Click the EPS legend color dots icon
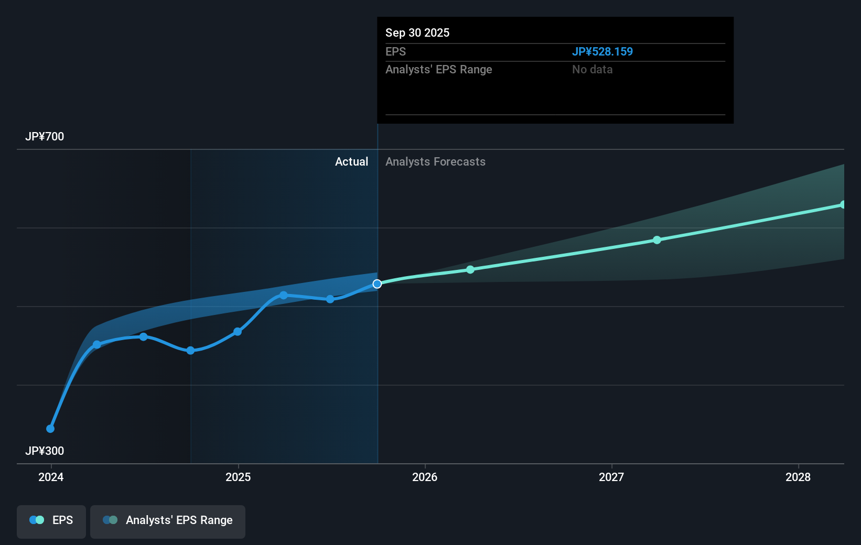 (x=37, y=520)
